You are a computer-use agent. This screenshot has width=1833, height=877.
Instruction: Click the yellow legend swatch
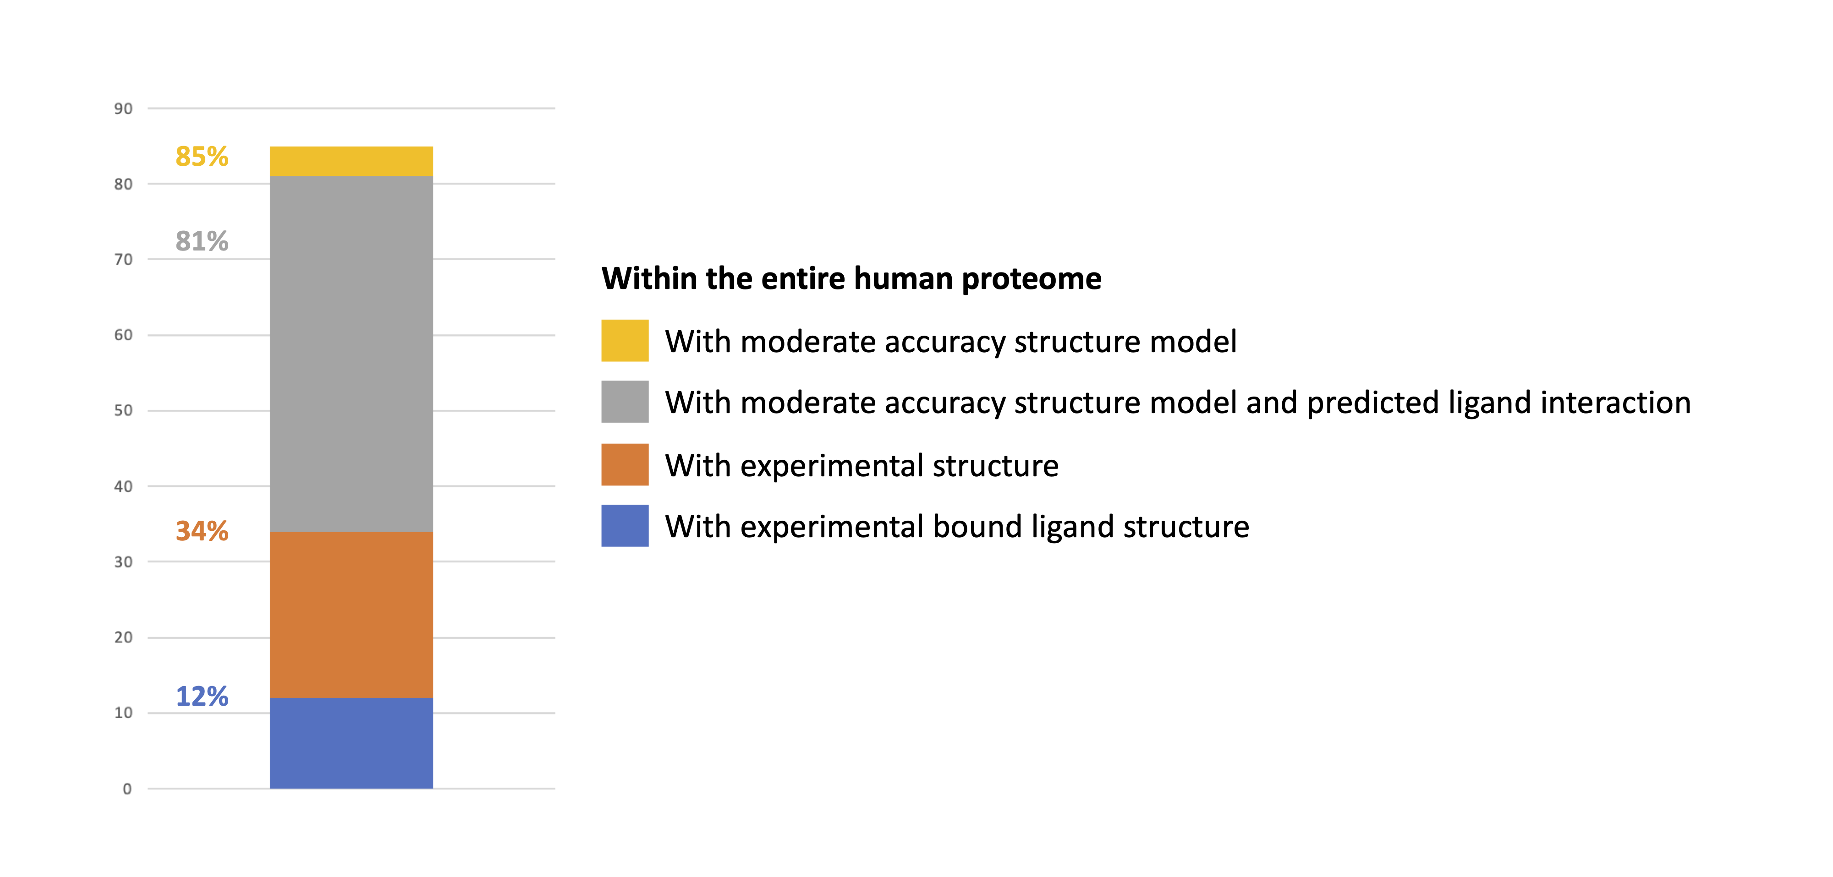[625, 341]
